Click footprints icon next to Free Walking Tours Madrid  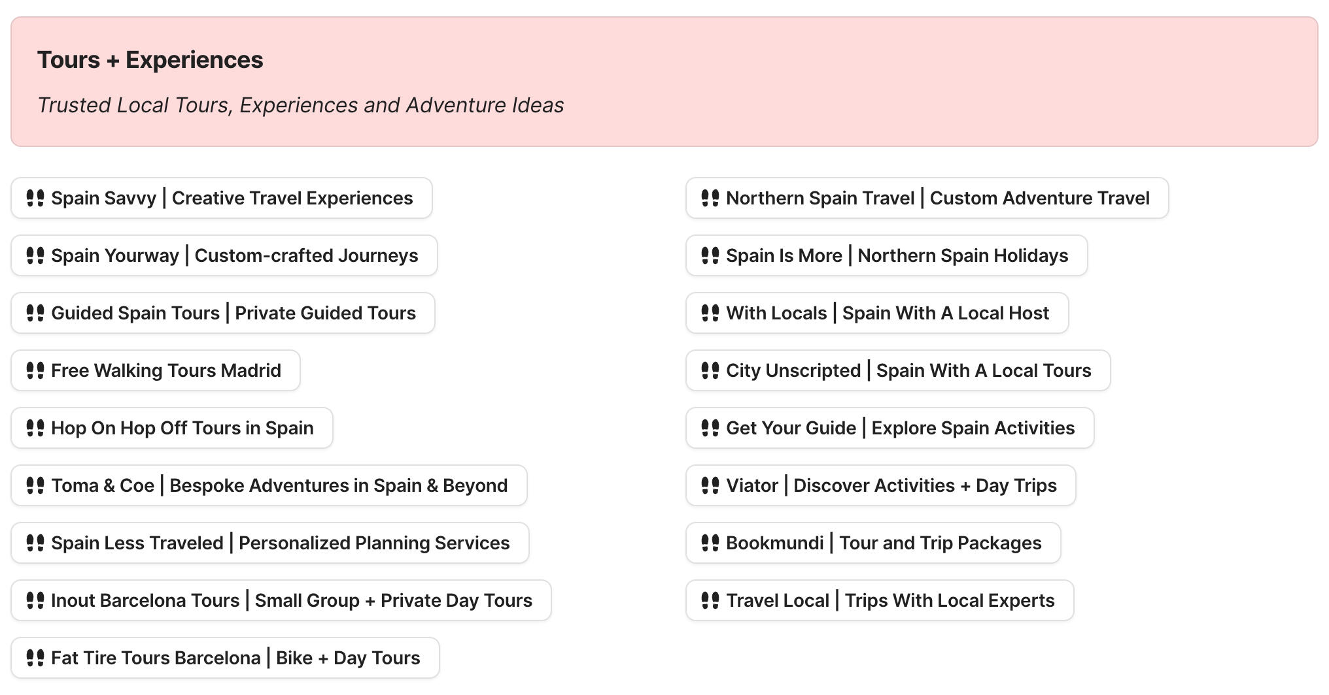pos(35,370)
